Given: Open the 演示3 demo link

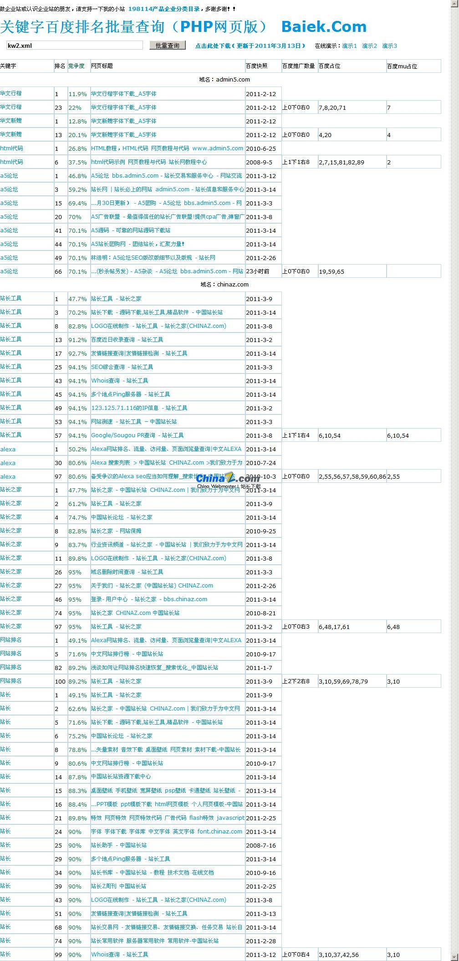Looking at the screenshot, I should [389, 46].
